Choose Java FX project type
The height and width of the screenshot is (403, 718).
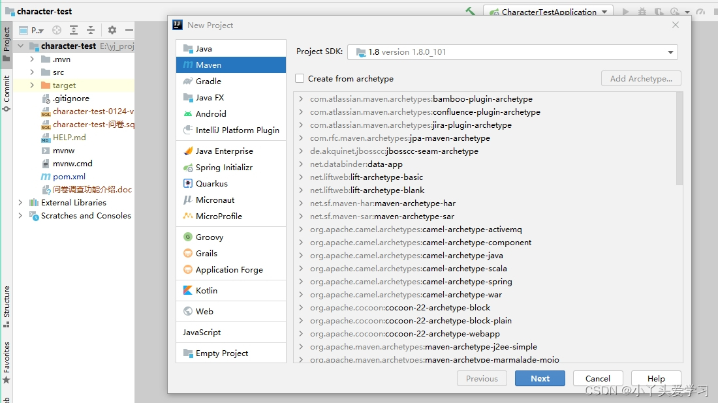coord(231,97)
